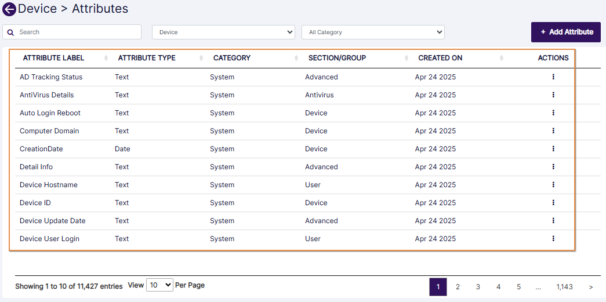Open actions menu for AntiVirus Details
Image resolution: width=606 pixels, height=302 pixels.
point(553,94)
